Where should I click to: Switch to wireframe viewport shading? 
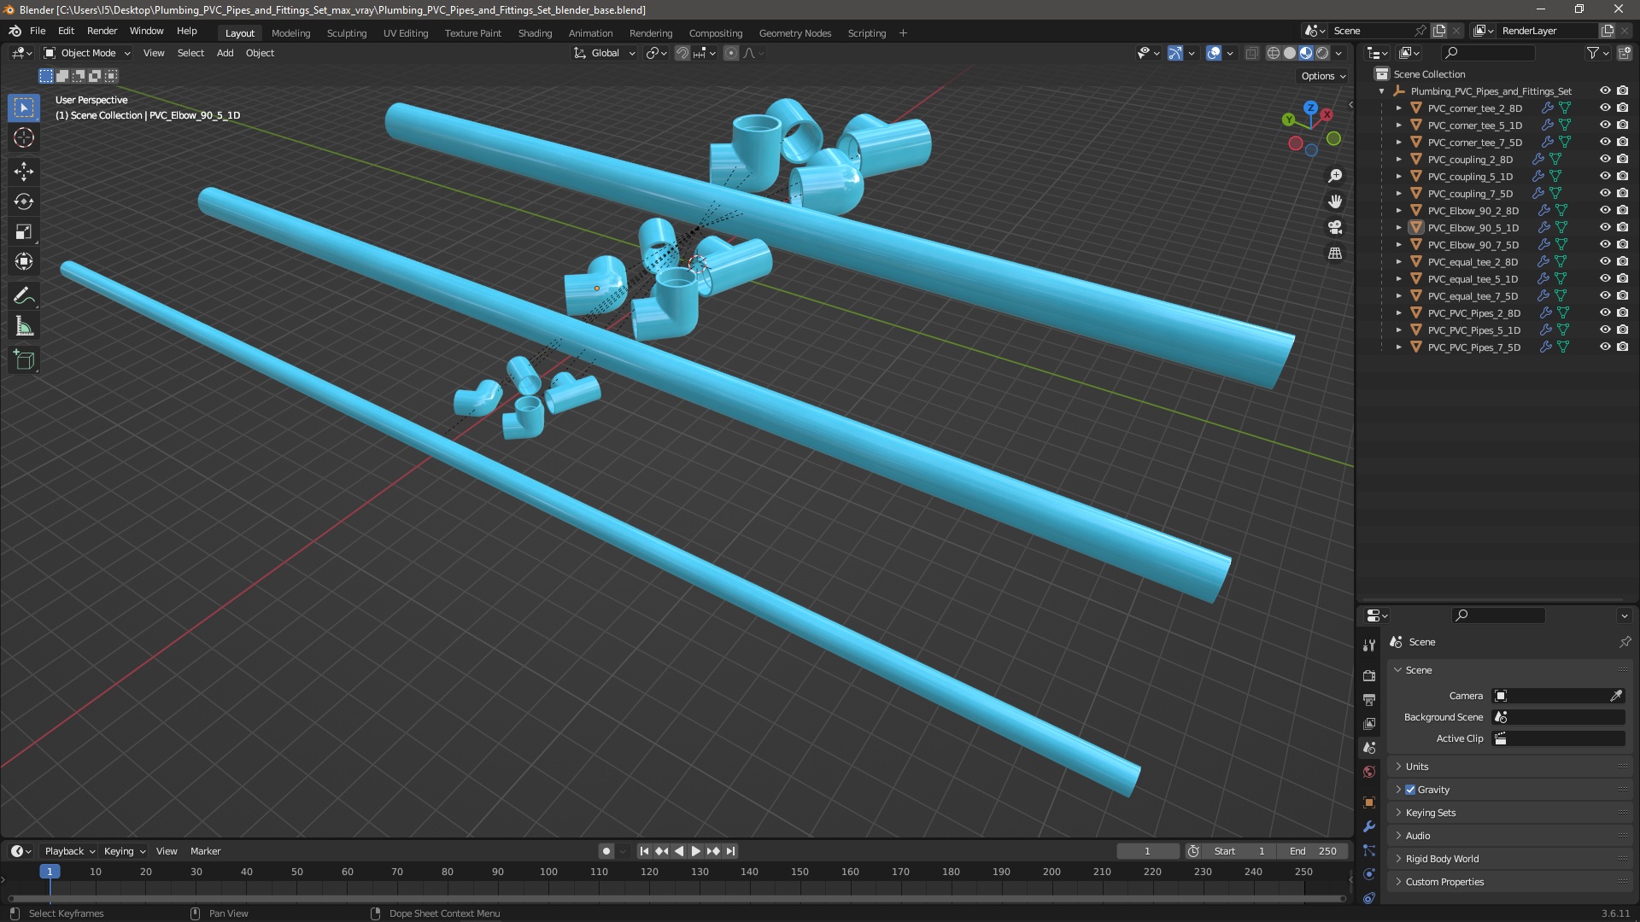[x=1273, y=53]
